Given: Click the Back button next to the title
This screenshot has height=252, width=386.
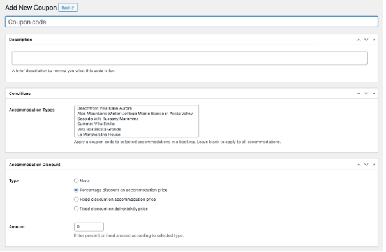Looking at the screenshot, I should click(x=68, y=8).
